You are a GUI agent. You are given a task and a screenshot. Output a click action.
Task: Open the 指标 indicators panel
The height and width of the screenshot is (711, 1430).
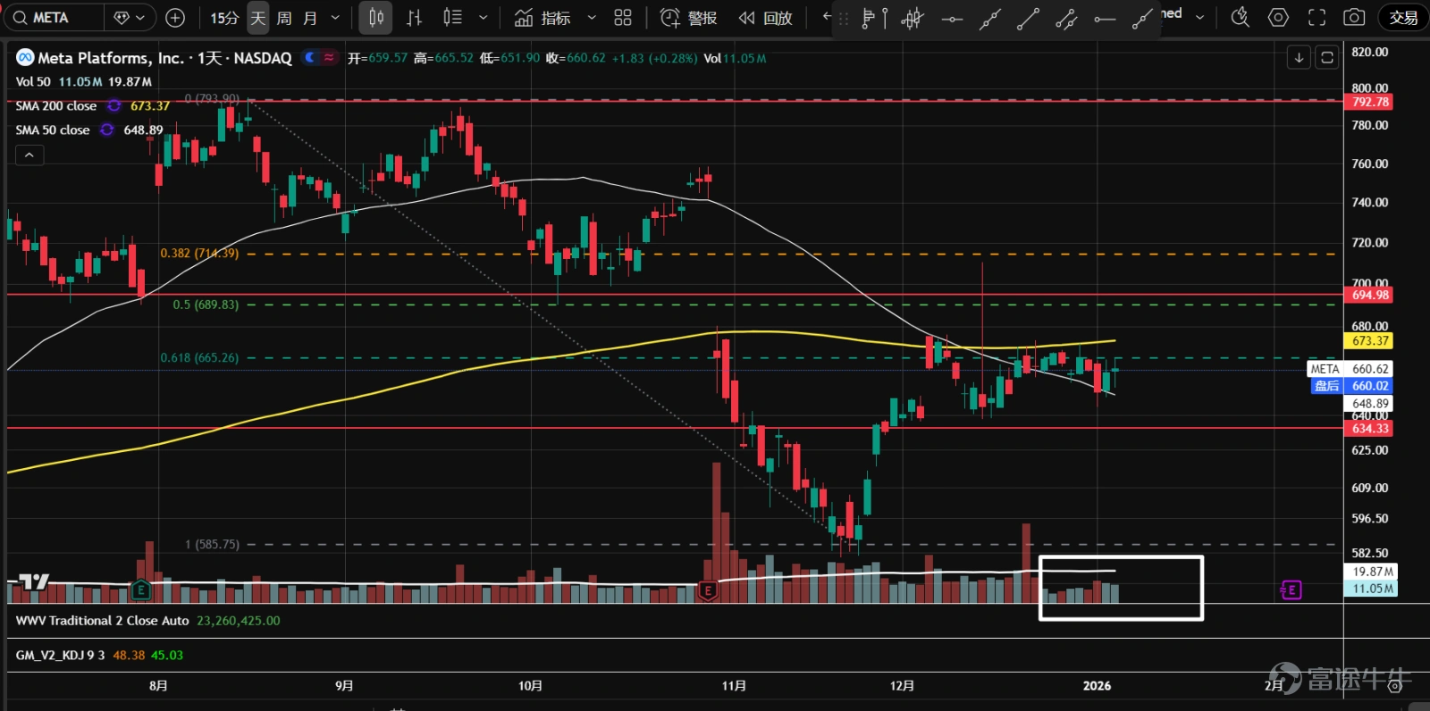tap(543, 17)
